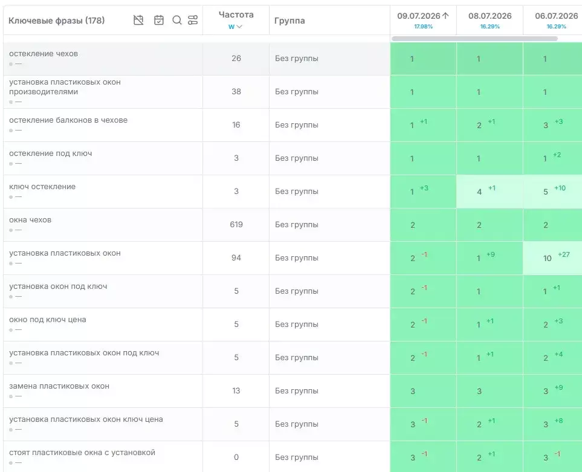Click the dot marker under 'окна чехов'
The height and width of the screenshot is (472, 582).
pyautogui.click(x=11, y=230)
